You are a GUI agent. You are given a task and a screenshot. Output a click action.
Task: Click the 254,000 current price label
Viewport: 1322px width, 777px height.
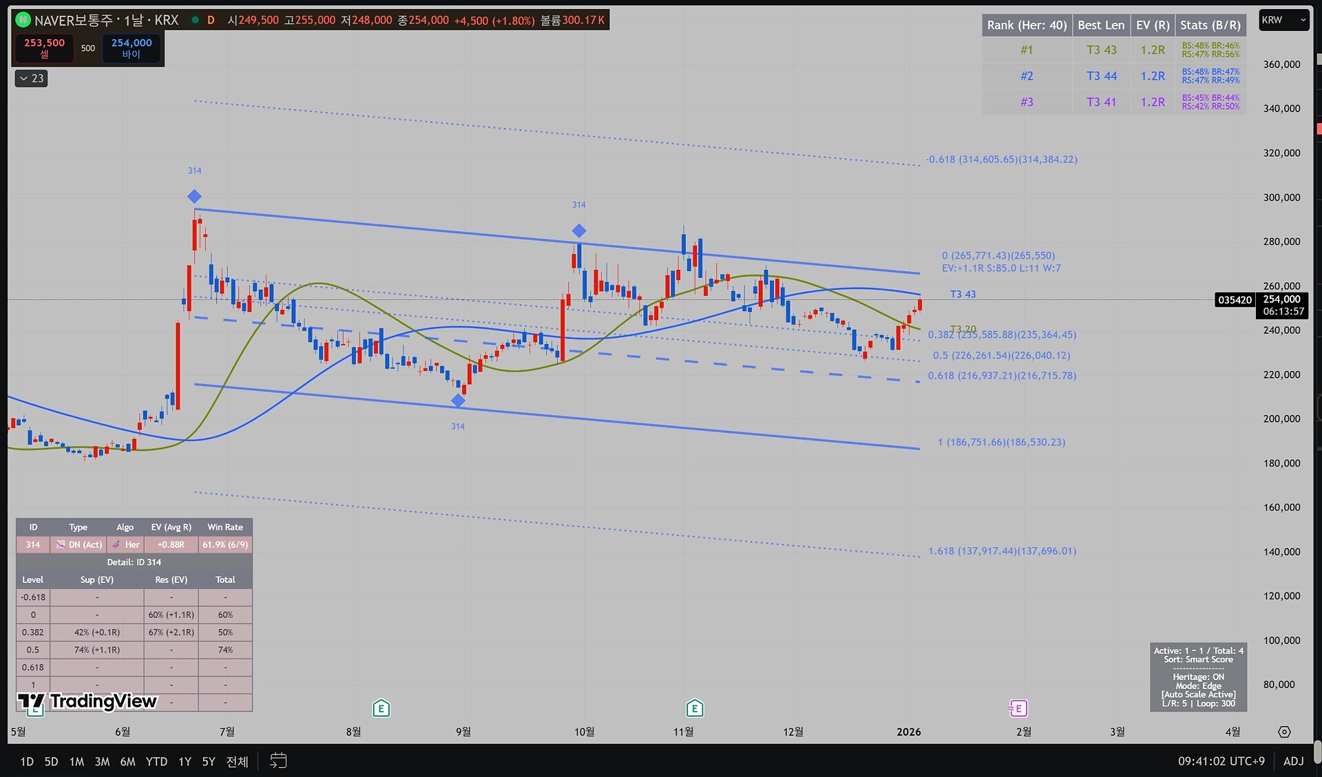[x=1281, y=299]
